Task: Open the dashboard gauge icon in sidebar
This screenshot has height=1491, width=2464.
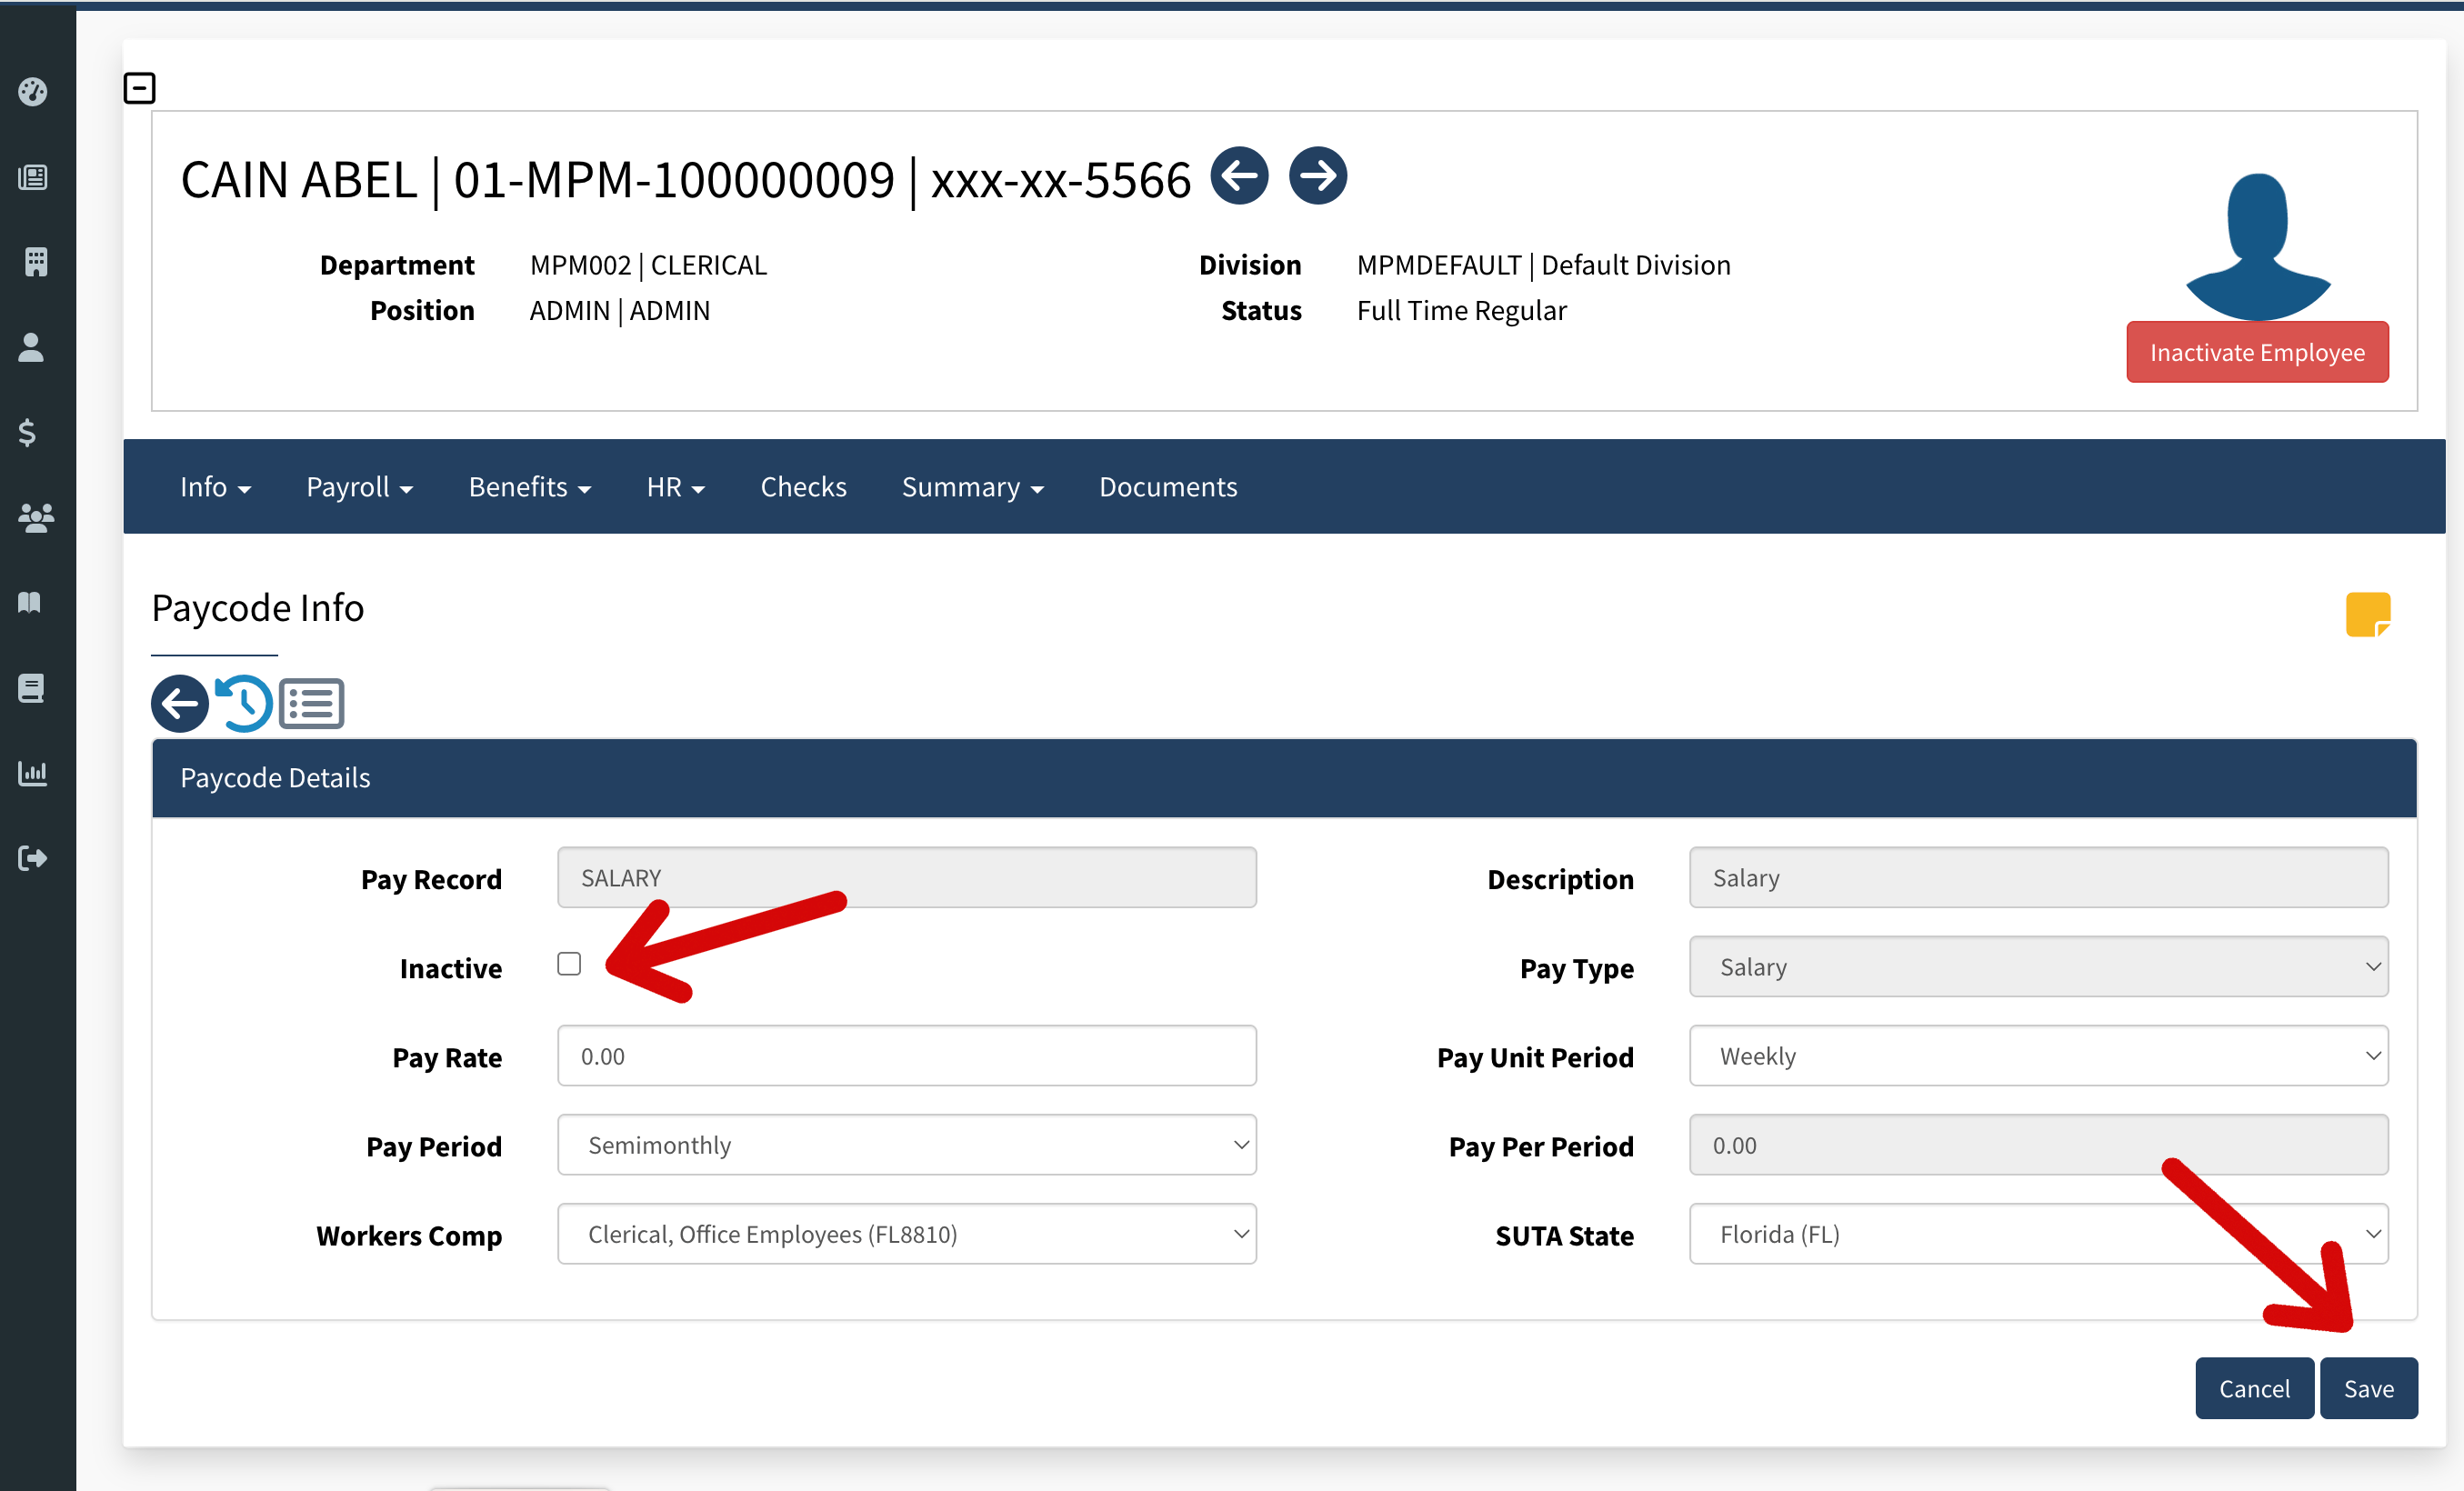Action: point(33,92)
